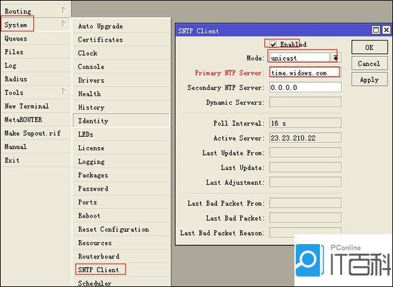Click Cancel in SNTP Client dialog
The image size is (393, 287).
[369, 64]
